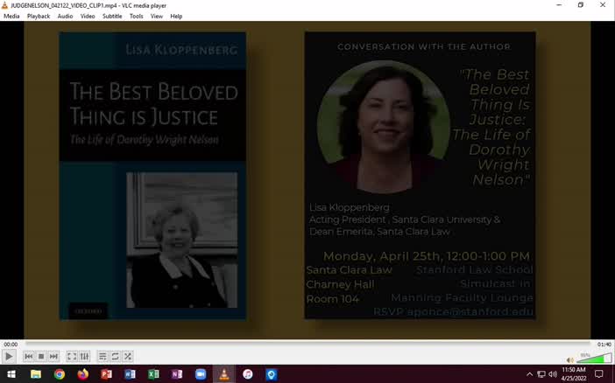Open the Playback menu
Image resolution: width=615 pixels, height=383 pixels.
point(39,16)
